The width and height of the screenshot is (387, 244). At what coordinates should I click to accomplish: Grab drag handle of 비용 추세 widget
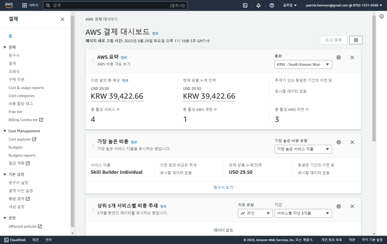click(93, 210)
